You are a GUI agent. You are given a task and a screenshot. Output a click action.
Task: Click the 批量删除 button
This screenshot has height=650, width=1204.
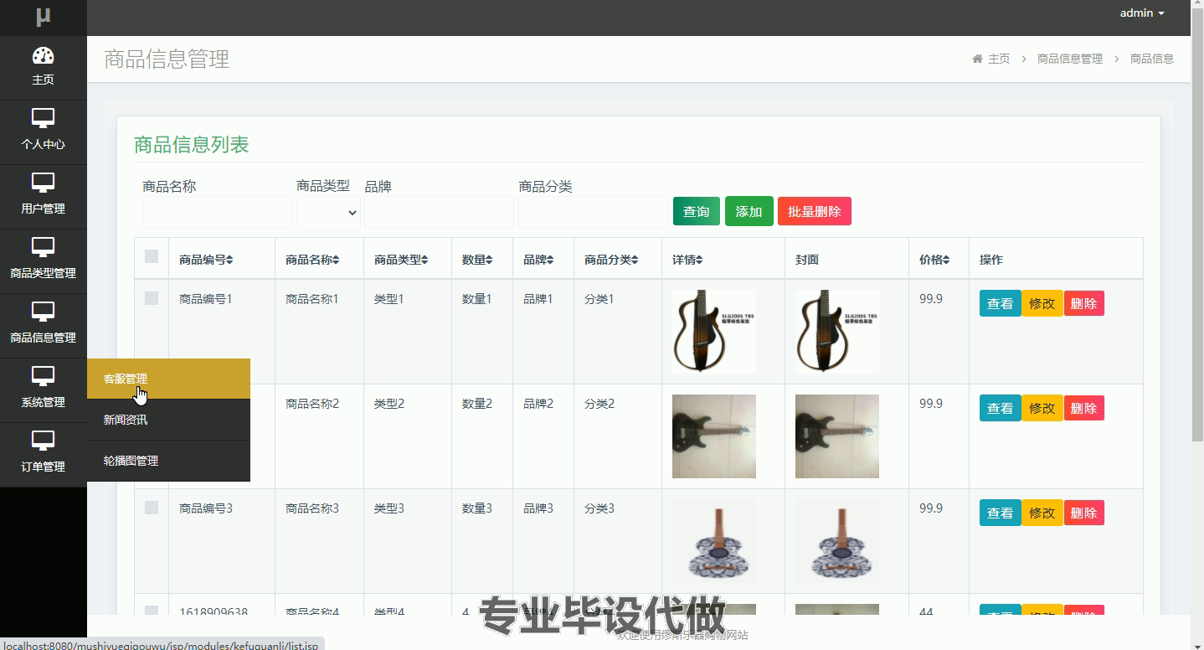point(815,211)
